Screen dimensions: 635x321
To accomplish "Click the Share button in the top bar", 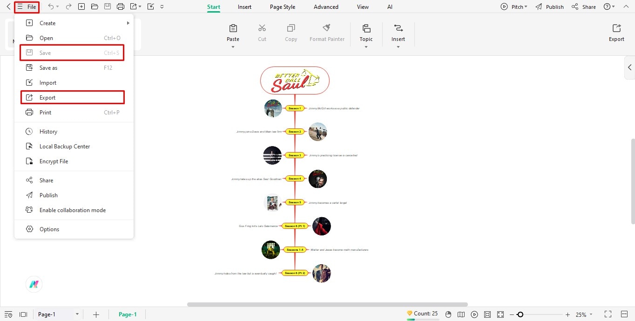I will pyautogui.click(x=584, y=7).
